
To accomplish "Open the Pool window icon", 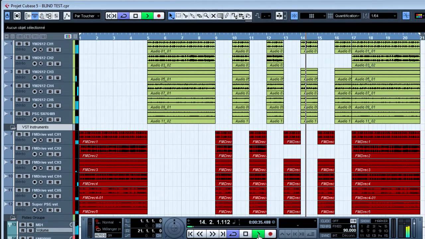I will [x=49, y=16].
